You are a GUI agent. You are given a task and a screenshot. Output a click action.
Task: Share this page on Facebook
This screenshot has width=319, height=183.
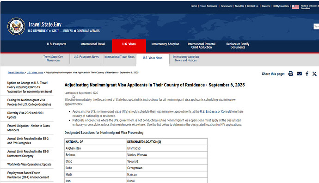pos(307,74)
